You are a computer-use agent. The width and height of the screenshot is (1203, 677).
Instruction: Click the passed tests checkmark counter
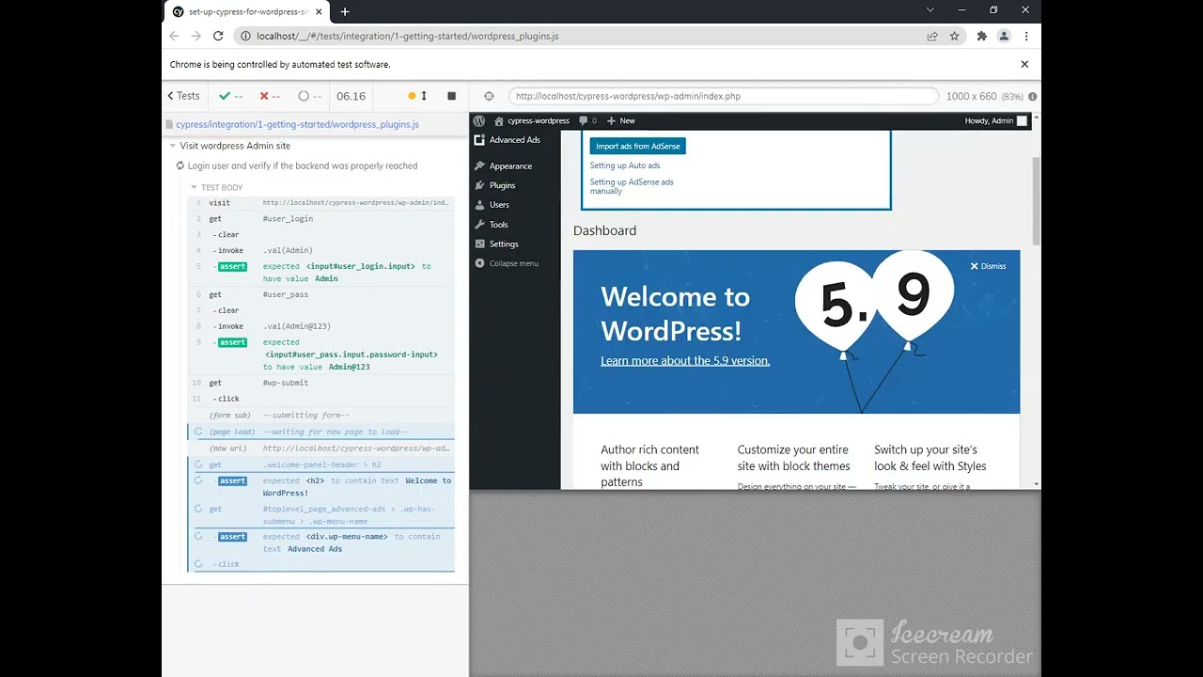point(231,96)
